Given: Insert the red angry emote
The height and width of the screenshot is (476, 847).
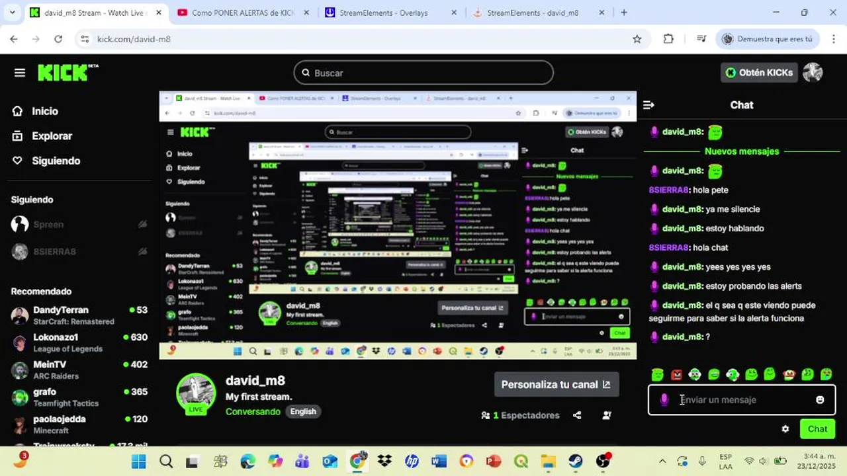Looking at the screenshot, I should 676,375.
